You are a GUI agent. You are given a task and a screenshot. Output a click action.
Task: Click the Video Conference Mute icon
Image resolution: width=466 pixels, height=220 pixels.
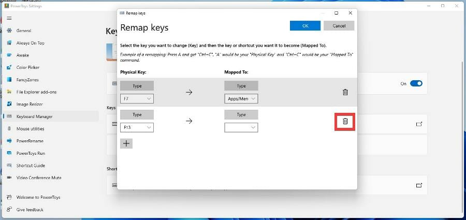click(x=9, y=178)
